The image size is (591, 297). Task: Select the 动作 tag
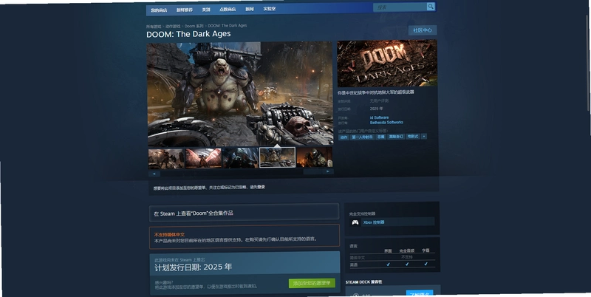click(x=344, y=137)
